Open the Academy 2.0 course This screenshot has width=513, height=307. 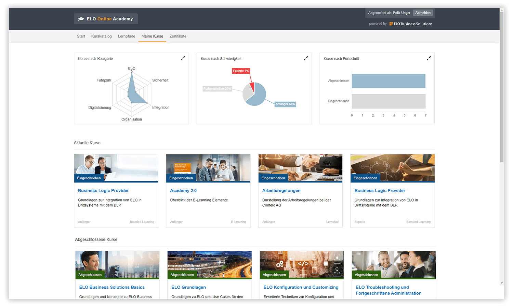coord(183,190)
